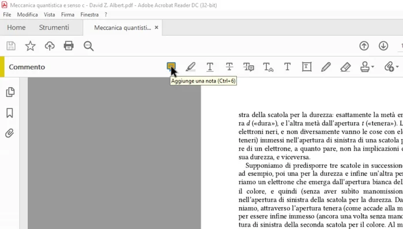
Task: Click the Save file icon
Action: tap(11, 46)
